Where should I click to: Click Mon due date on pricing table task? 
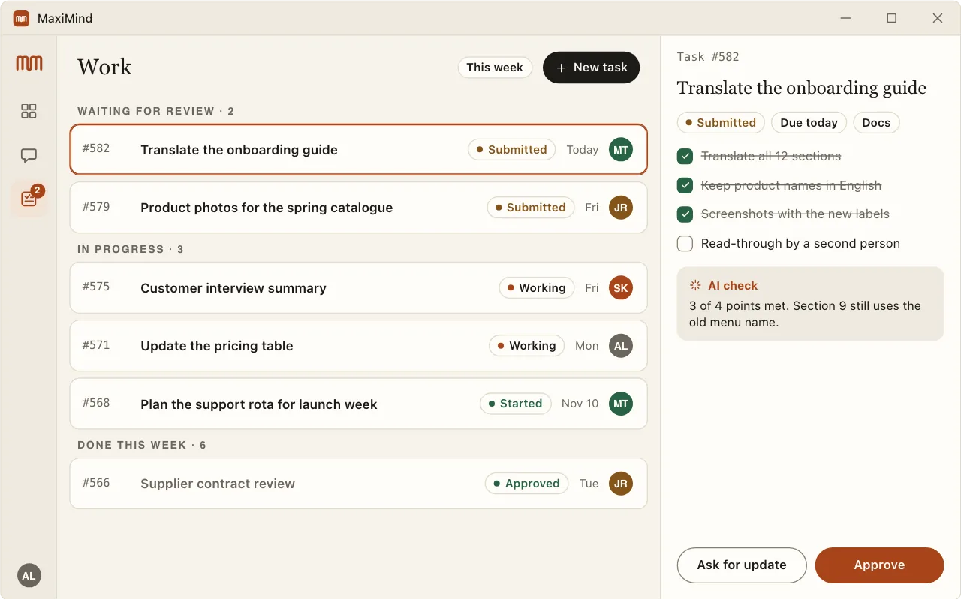[x=586, y=346]
